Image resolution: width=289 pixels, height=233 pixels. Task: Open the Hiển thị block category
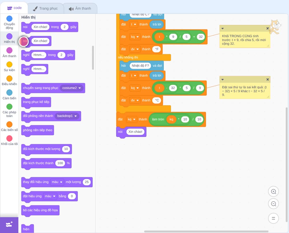click(9, 38)
